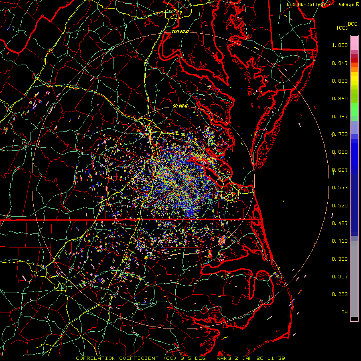Click the 0.360 scale value

340,259
